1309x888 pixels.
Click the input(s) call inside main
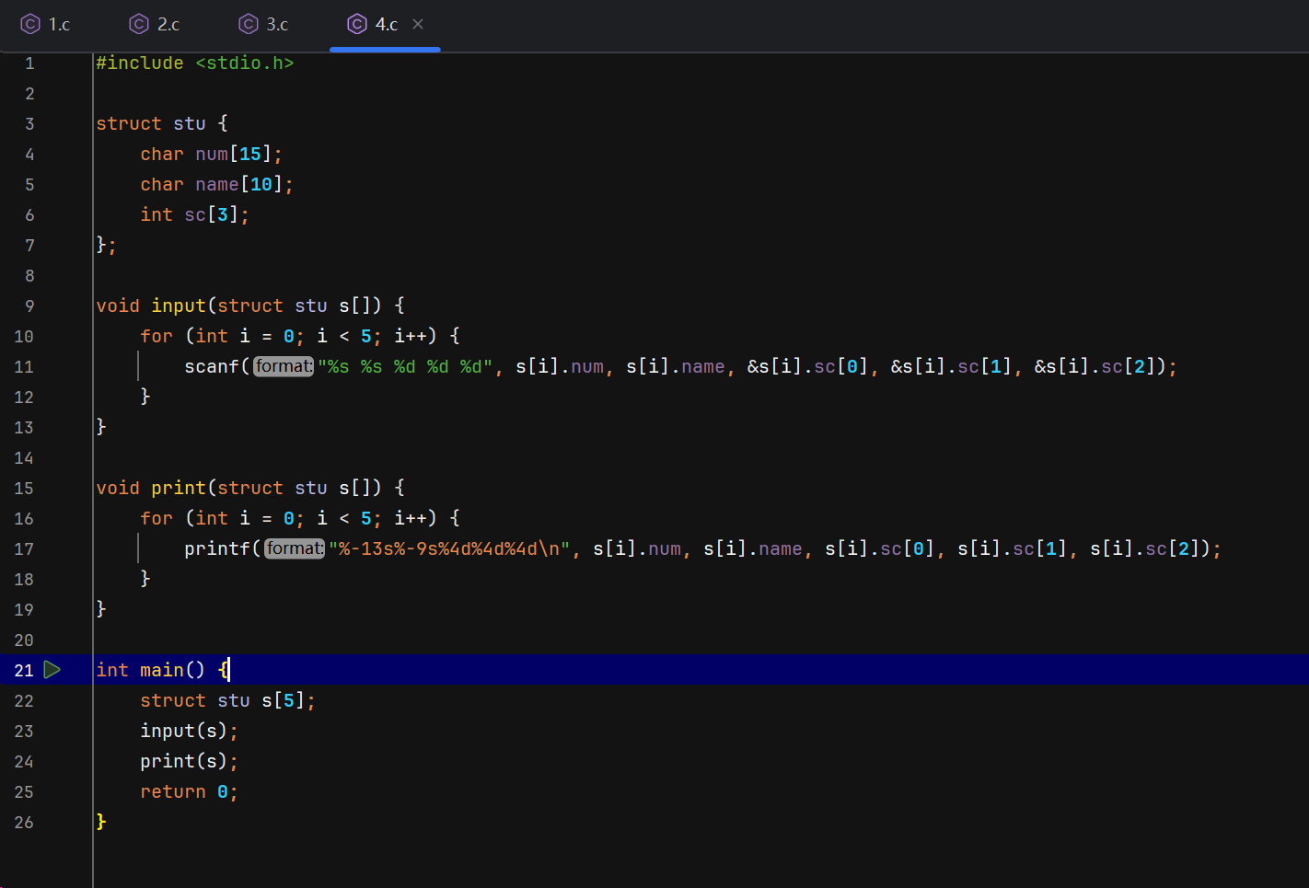[183, 731]
